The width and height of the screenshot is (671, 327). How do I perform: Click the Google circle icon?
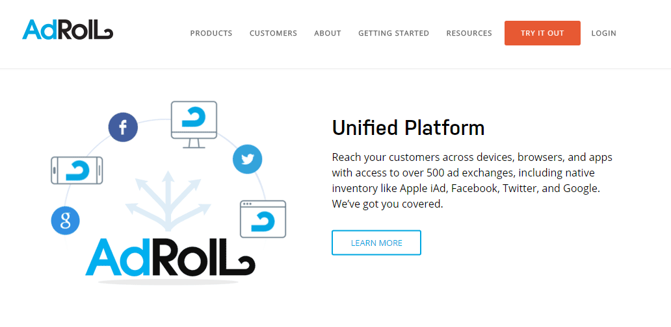(65, 221)
